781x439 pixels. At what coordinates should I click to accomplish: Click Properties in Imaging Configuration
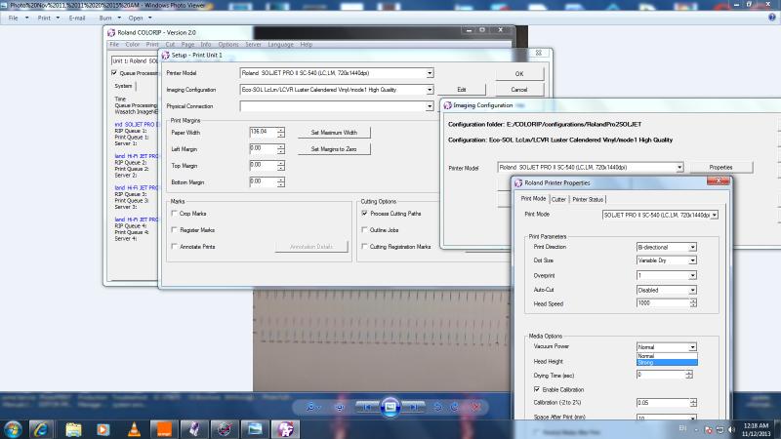(720, 167)
